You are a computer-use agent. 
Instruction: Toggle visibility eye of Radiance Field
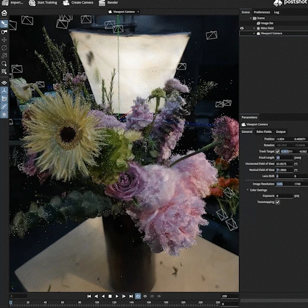[x=242, y=28]
